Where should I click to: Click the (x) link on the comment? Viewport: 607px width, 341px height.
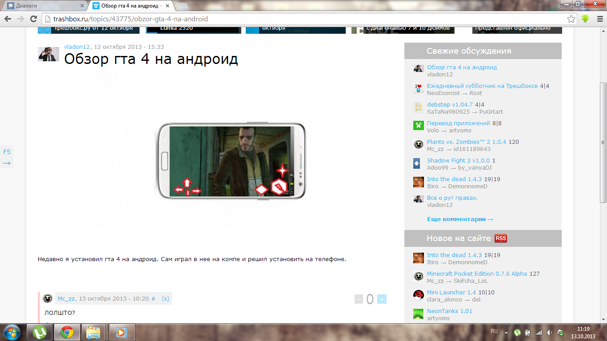165,299
